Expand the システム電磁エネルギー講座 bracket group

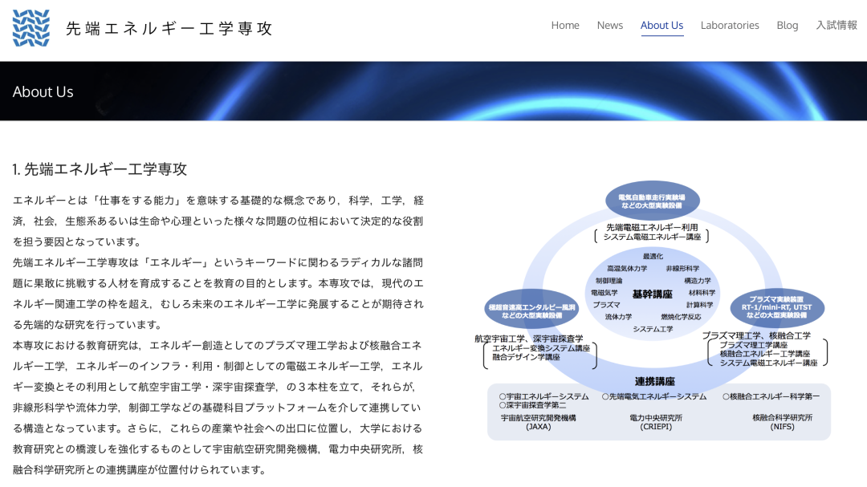[x=767, y=363]
